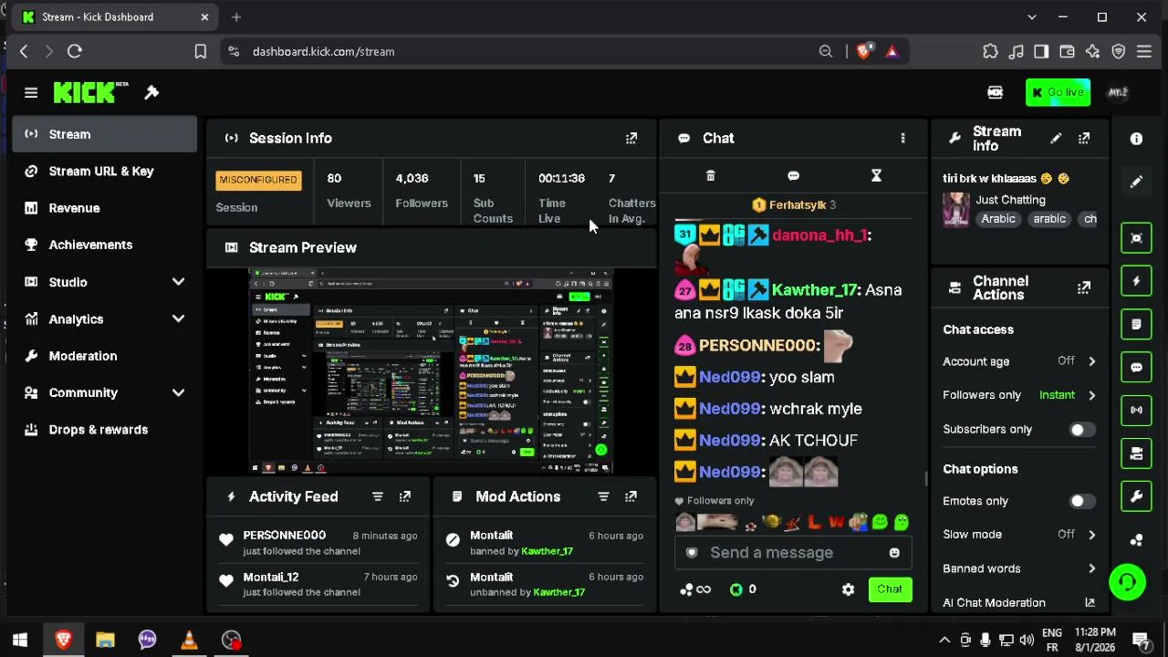The height and width of the screenshot is (657, 1168).
Task: Click the info icon in right rail
Action: point(1136,139)
